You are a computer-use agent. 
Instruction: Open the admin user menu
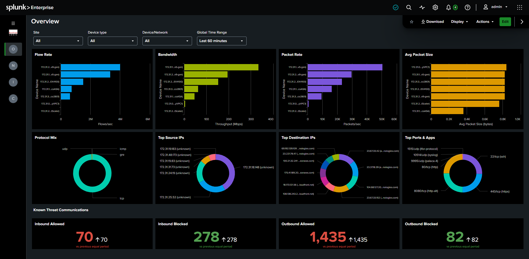(495, 7)
